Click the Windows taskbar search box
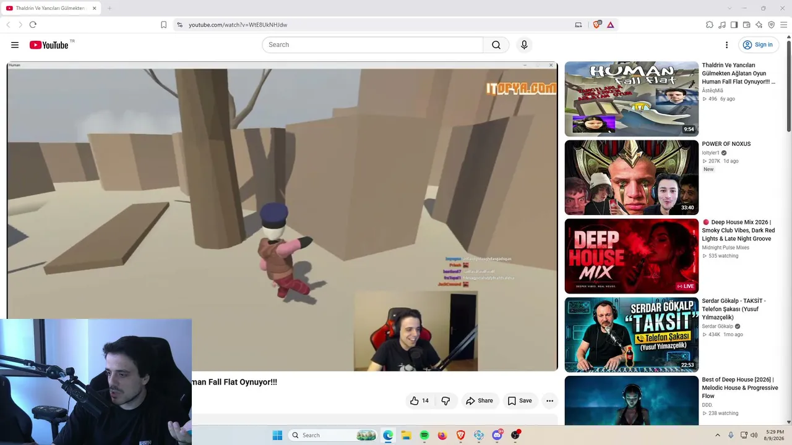Viewport: 792px width, 445px height. tap(332, 435)
